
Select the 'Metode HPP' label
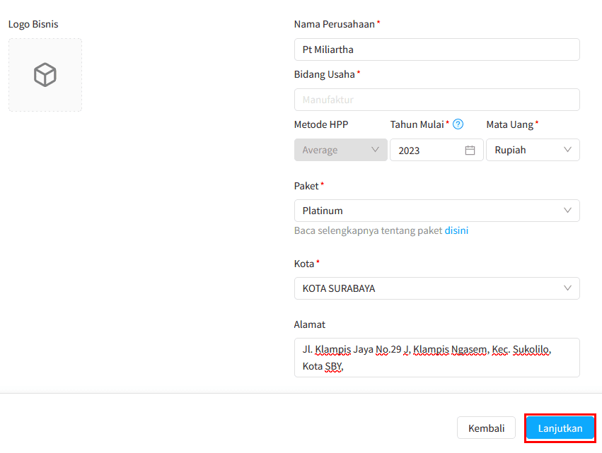(x=321, y=124)
